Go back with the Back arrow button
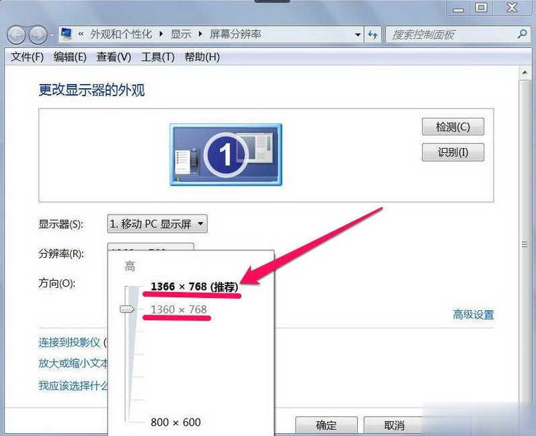The width and height of the screenshot is (536, 436). click(x=16, y=35)
